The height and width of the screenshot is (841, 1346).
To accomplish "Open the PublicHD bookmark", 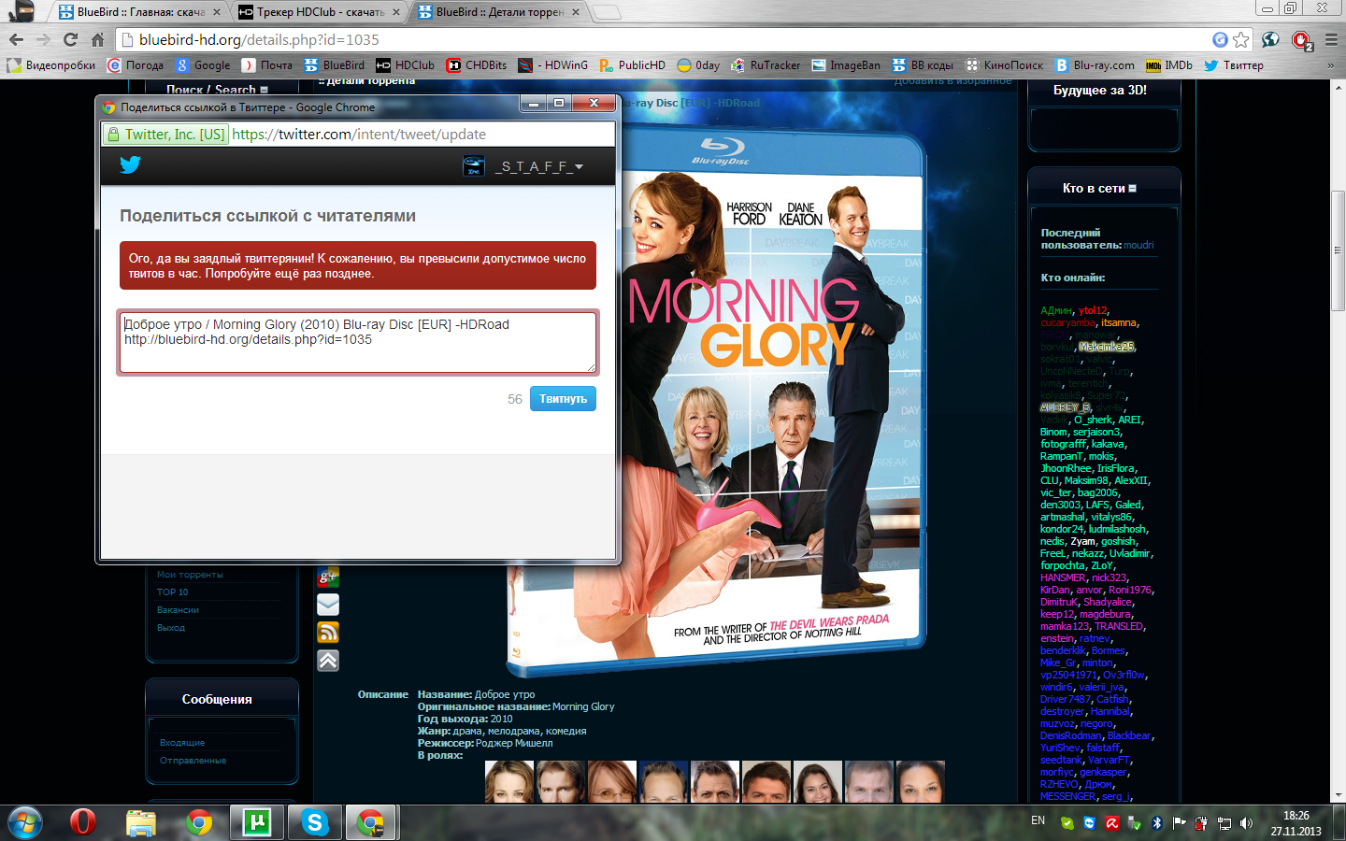I will [632, 65].
